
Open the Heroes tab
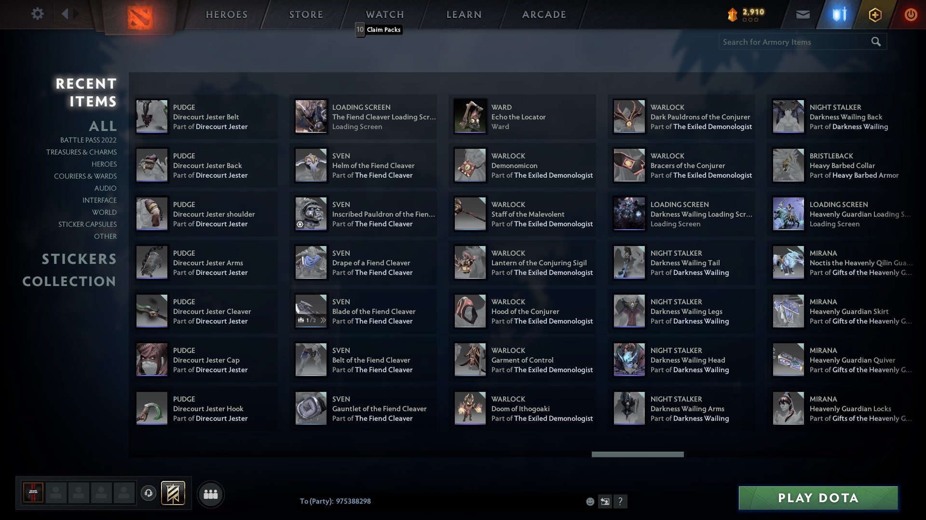227,14
